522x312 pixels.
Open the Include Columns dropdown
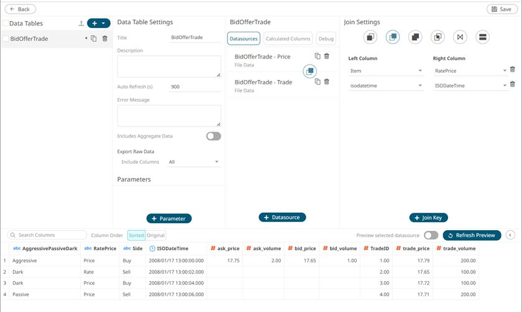click(x=195, y=162)
